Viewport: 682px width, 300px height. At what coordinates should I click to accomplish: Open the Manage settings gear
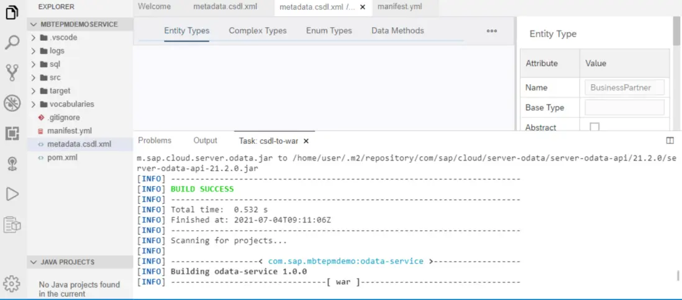coord(12,284)
